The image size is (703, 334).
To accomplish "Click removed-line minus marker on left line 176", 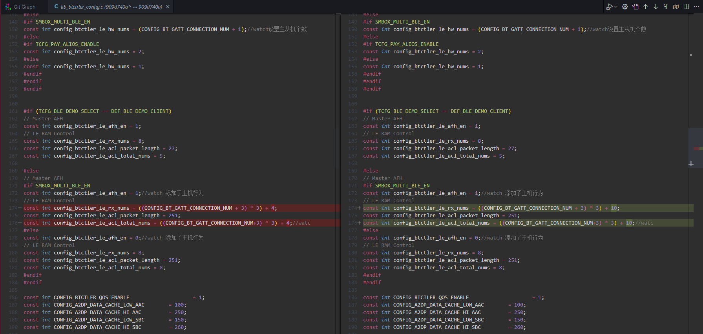I will pos(20,223).
